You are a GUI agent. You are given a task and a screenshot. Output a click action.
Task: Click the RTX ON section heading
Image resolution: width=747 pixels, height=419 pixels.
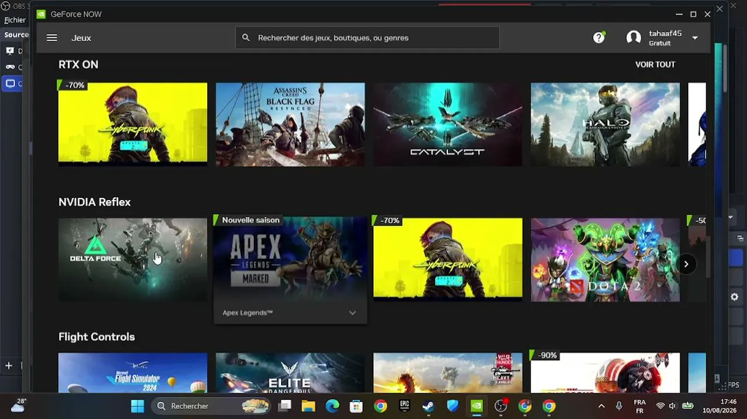79,65
